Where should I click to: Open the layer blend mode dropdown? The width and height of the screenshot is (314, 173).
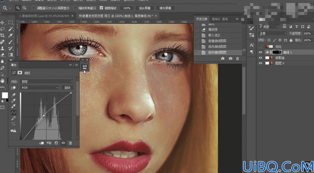coord(273,34)
